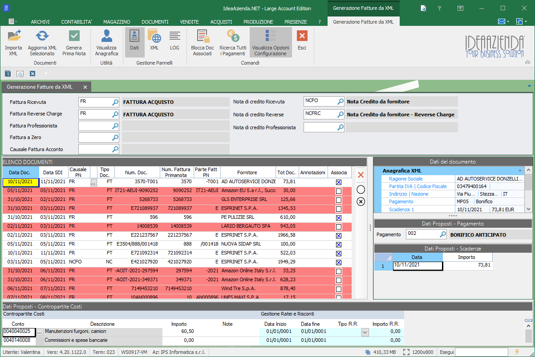The width and height of the screenshot is (535, 357).
Task: Collapse the Anagrafica XML section
Action: [x=520, y=171]
